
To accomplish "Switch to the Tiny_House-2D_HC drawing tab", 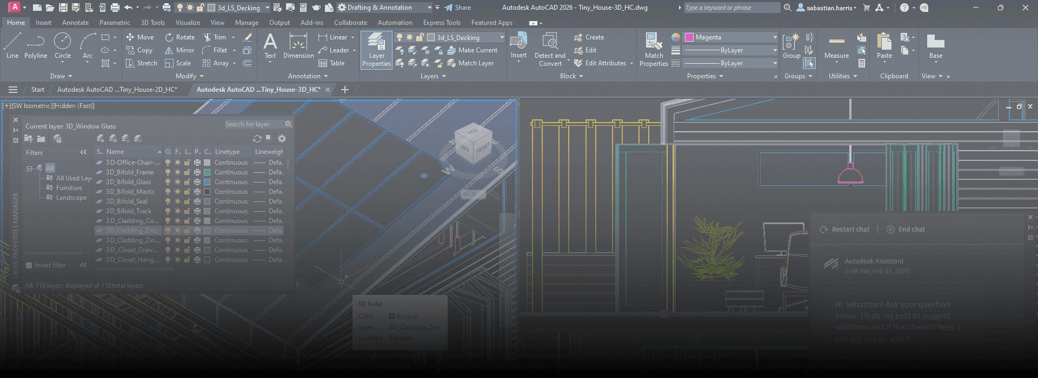I will [117, 90].
